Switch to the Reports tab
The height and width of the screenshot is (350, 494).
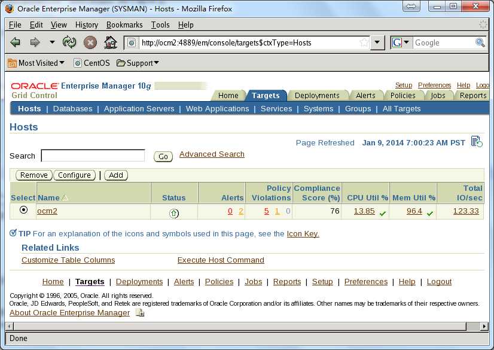[473, 96]
